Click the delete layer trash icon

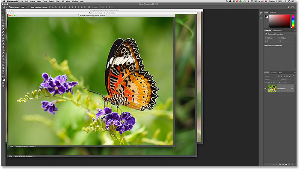(x=292, y=164)
